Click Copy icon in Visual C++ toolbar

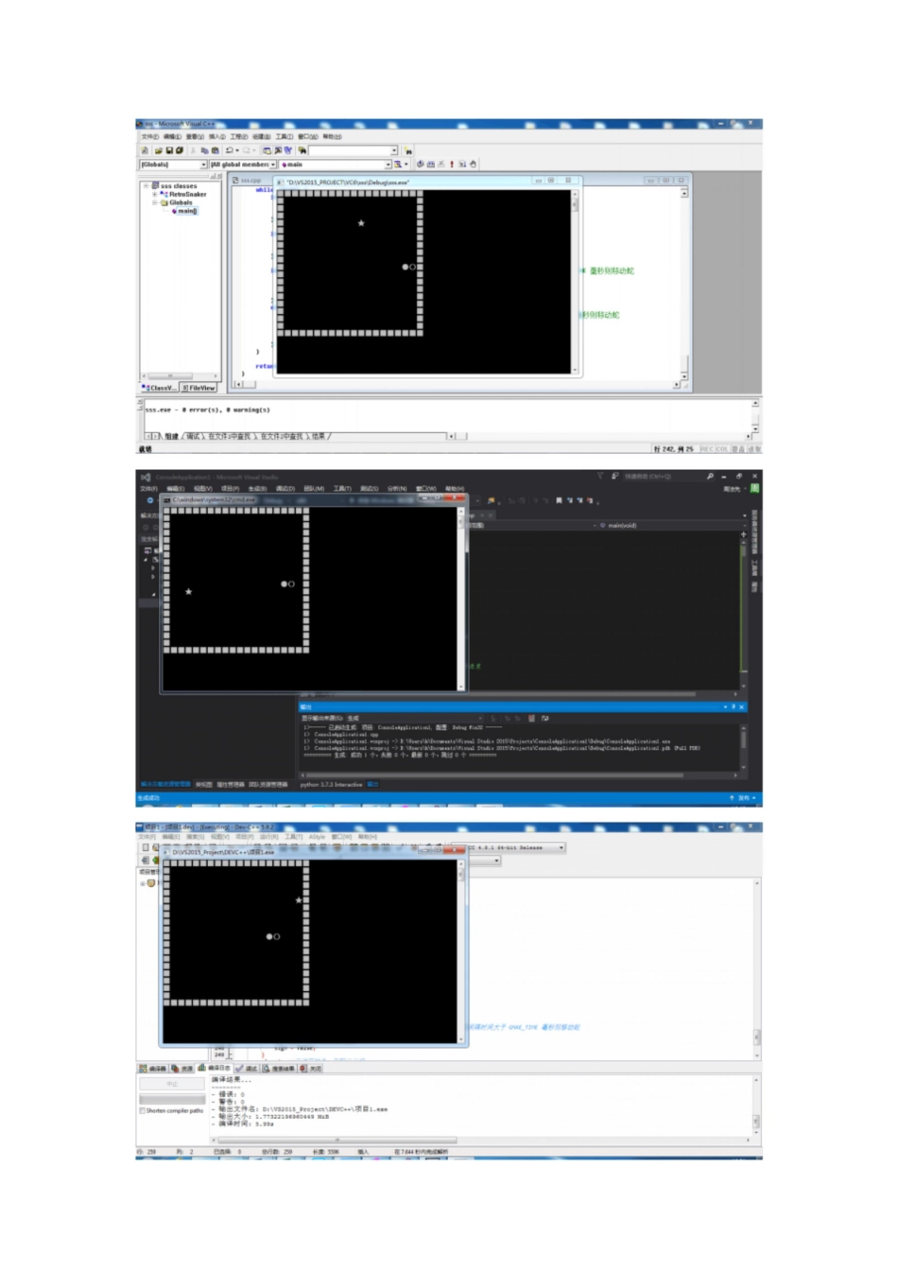click(204, 150)
